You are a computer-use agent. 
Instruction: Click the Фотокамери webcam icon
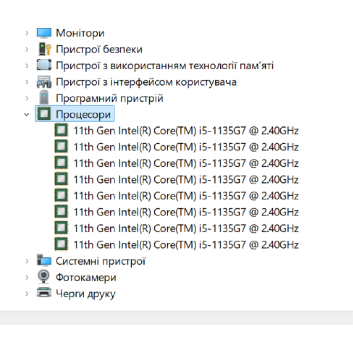point(44,277)
